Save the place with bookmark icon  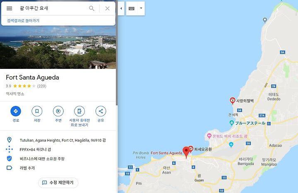click(x=37, y=111)
